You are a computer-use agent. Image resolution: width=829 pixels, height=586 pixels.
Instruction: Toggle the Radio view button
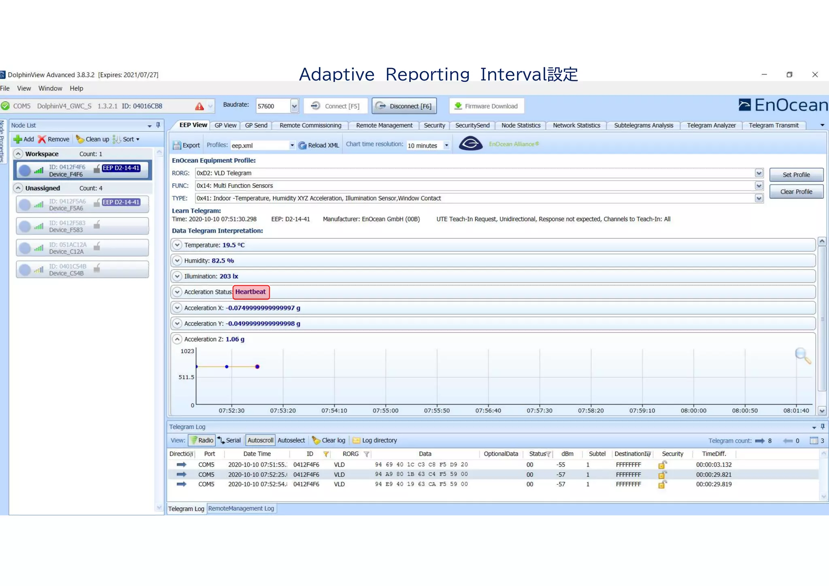point(202,440)
